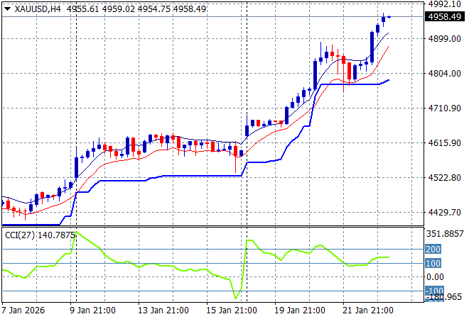Click the 4615.90 price scale label

click(445, 143)
